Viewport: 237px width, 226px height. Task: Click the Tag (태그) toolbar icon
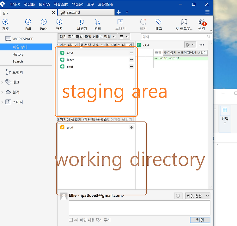pyautogui.click(x=159, y=22)
